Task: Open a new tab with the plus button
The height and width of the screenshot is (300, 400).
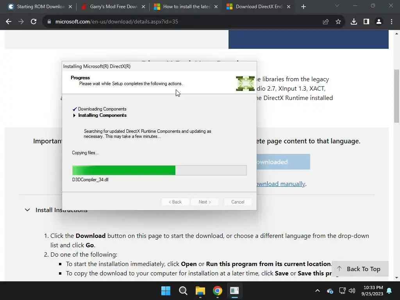Action: coord(303,7)
